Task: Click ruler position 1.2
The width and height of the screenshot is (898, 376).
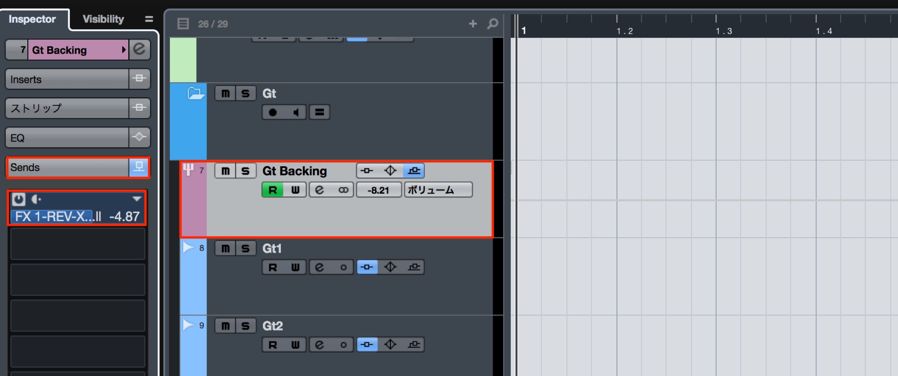Action: coord(624,31)
